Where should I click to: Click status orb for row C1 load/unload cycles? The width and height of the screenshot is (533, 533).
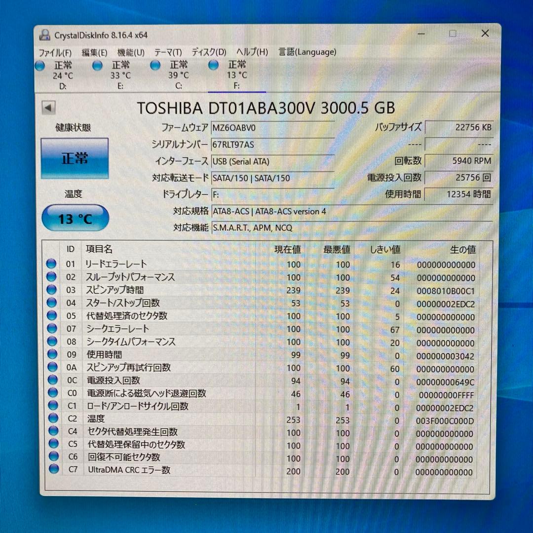coord(53,405)
